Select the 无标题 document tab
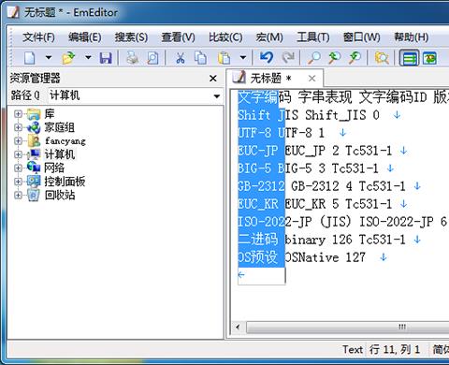449x365 pixels. [270, 79]
